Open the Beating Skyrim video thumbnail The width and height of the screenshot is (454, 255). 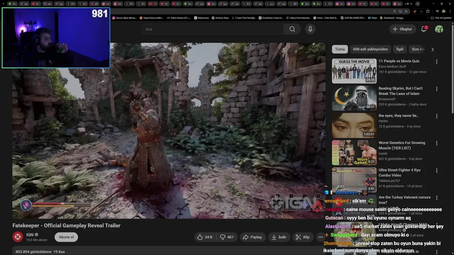[x=354, y=98]
